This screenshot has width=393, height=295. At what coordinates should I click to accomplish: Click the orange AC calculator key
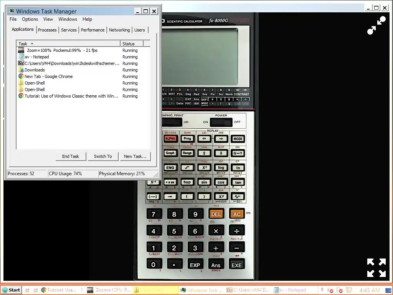(x=236, y=214)
